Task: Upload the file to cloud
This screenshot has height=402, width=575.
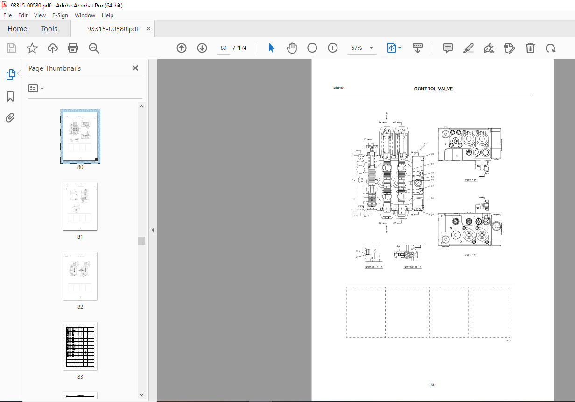Action: 53,48
